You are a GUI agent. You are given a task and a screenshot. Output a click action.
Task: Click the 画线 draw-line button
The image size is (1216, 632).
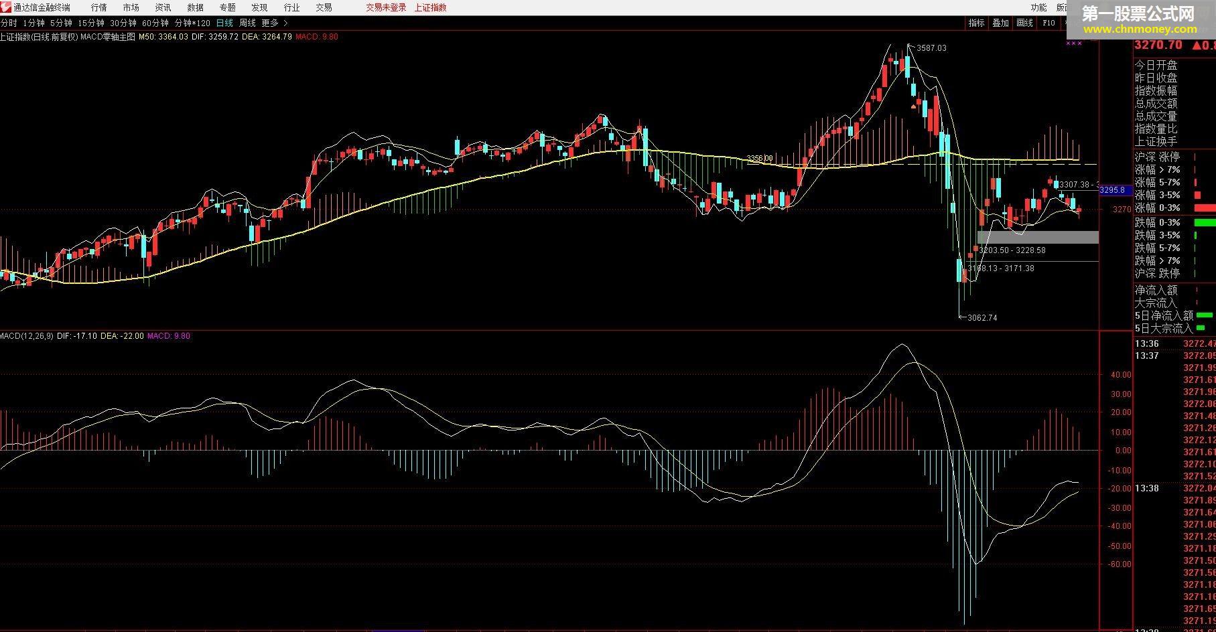coord(1024,23)
